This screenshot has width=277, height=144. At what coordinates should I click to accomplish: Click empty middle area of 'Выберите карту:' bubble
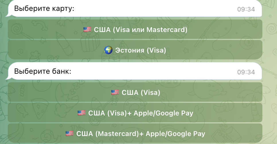(x=155, y=9)
